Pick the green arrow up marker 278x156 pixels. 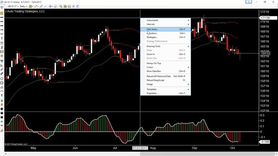2,101
